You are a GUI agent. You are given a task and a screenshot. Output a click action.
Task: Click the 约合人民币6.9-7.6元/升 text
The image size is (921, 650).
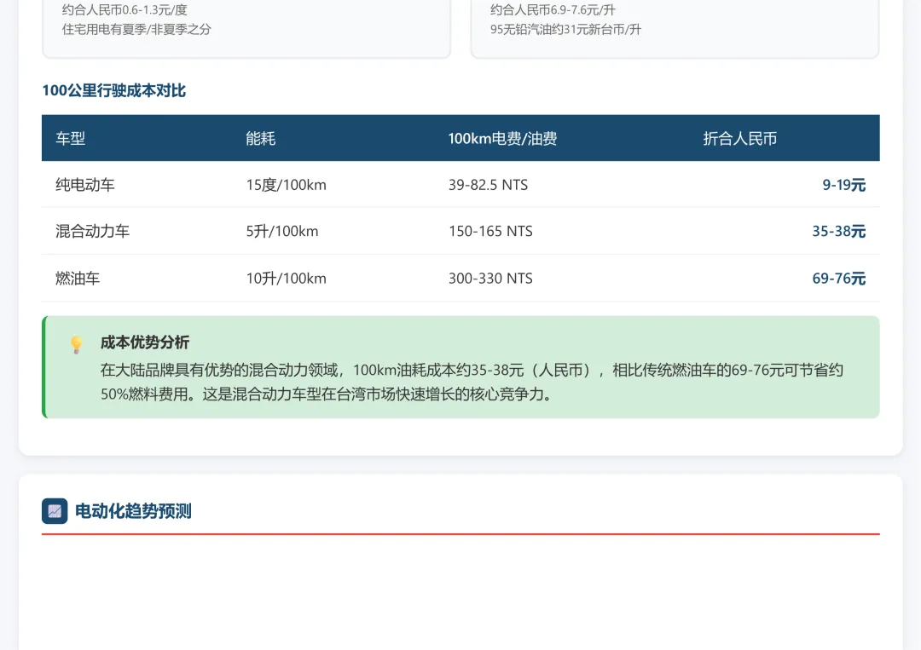point(553,10)
